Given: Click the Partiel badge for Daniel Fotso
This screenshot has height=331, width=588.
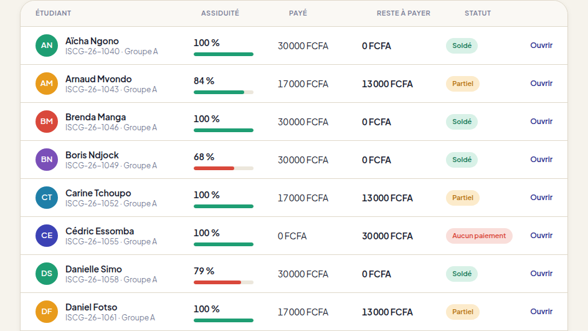Looking at the screenshot, I should click(x=462, y=312).
